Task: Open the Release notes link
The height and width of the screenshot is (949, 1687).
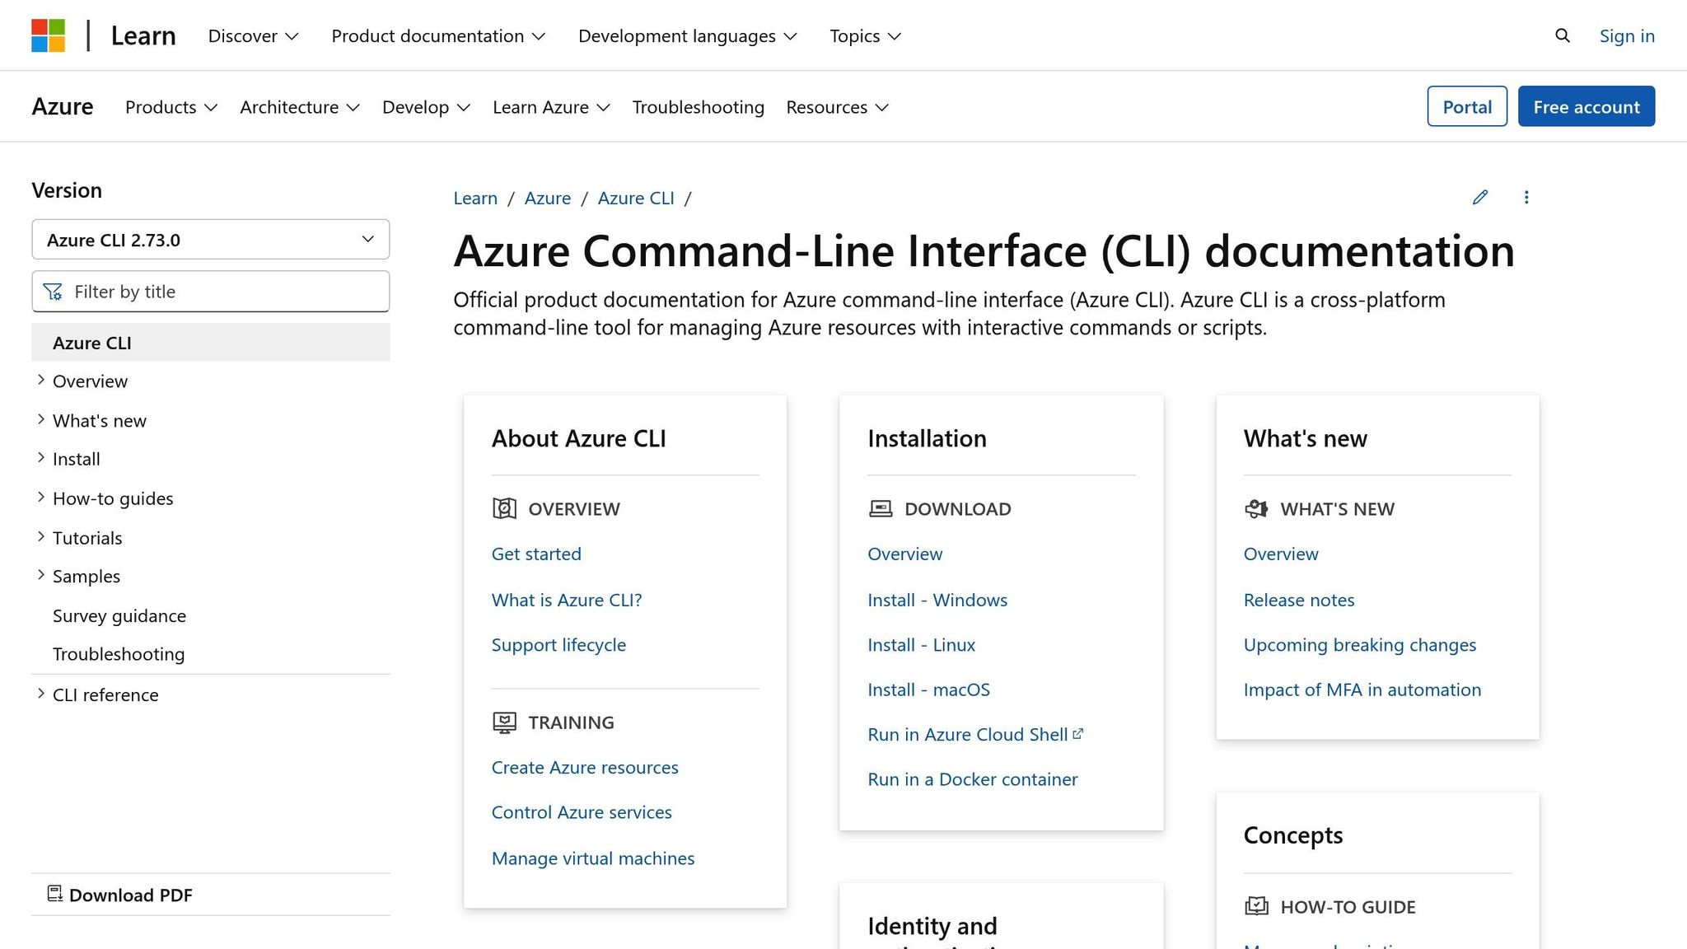Action: (x=1299, y=600)
